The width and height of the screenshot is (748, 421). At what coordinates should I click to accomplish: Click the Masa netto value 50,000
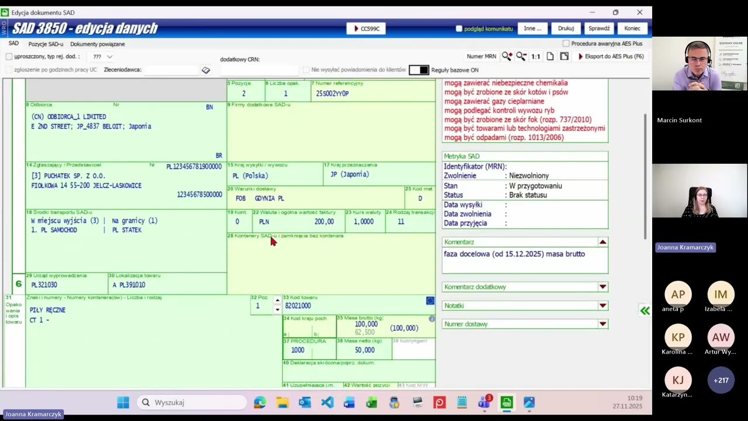[x=365, y=350]
